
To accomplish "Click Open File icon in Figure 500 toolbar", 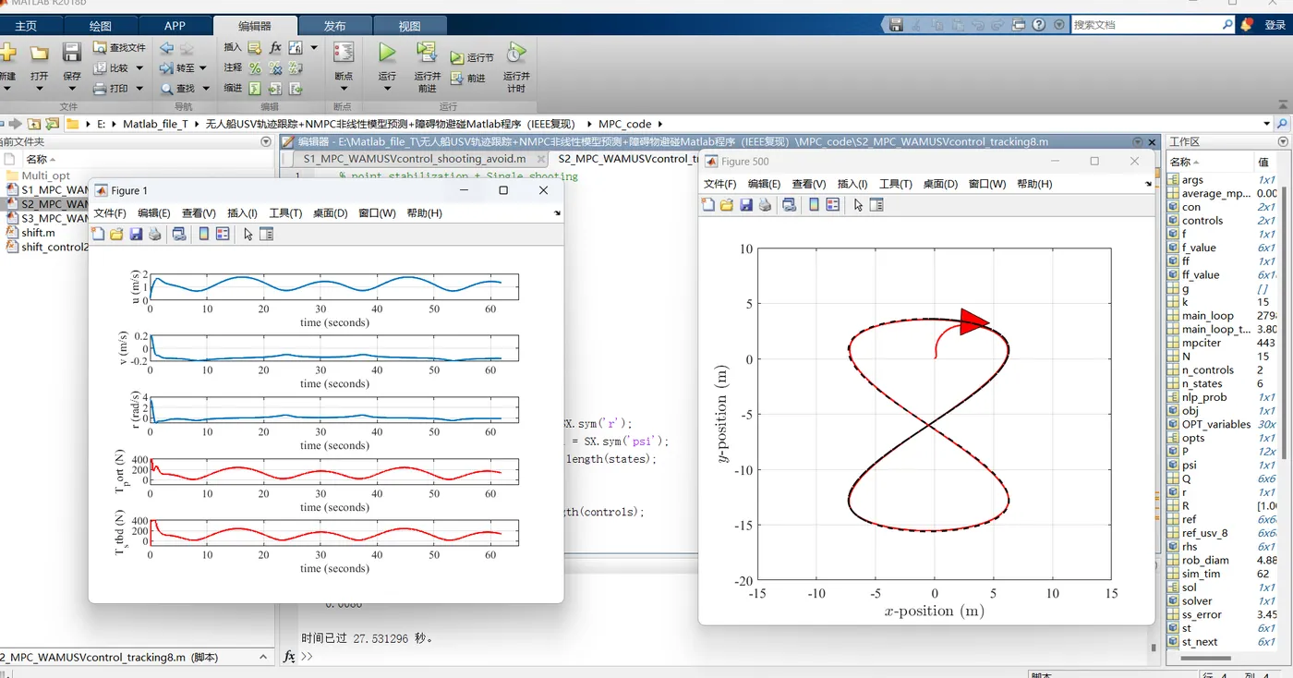I will (x=727, y=205).
